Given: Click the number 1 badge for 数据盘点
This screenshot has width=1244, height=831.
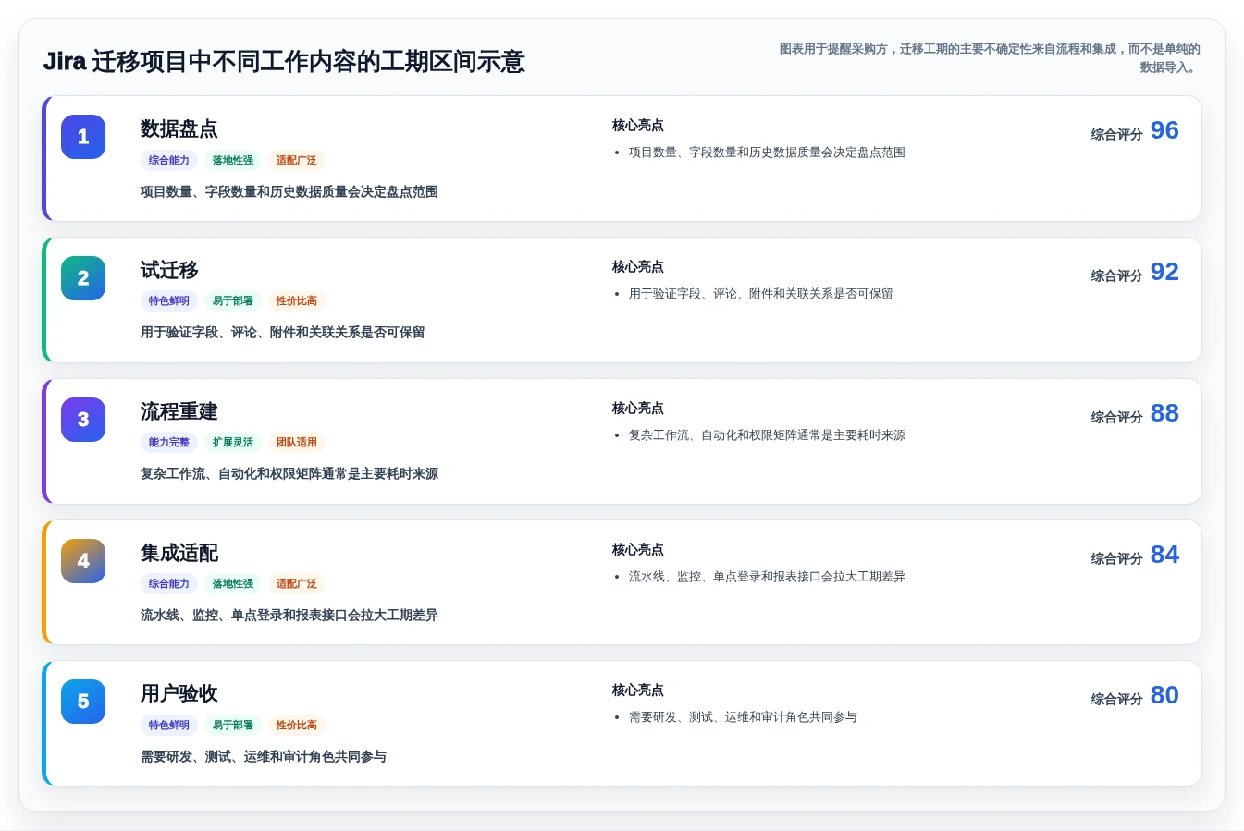Looking at the screenshot, I should click(83, 137).
